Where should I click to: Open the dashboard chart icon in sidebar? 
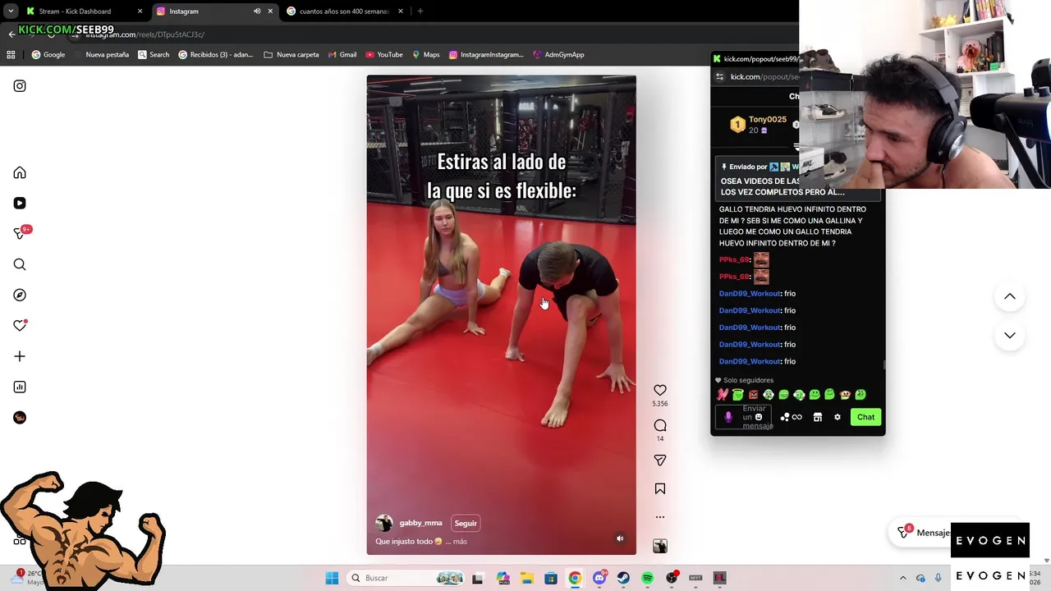tap(20, 387)
